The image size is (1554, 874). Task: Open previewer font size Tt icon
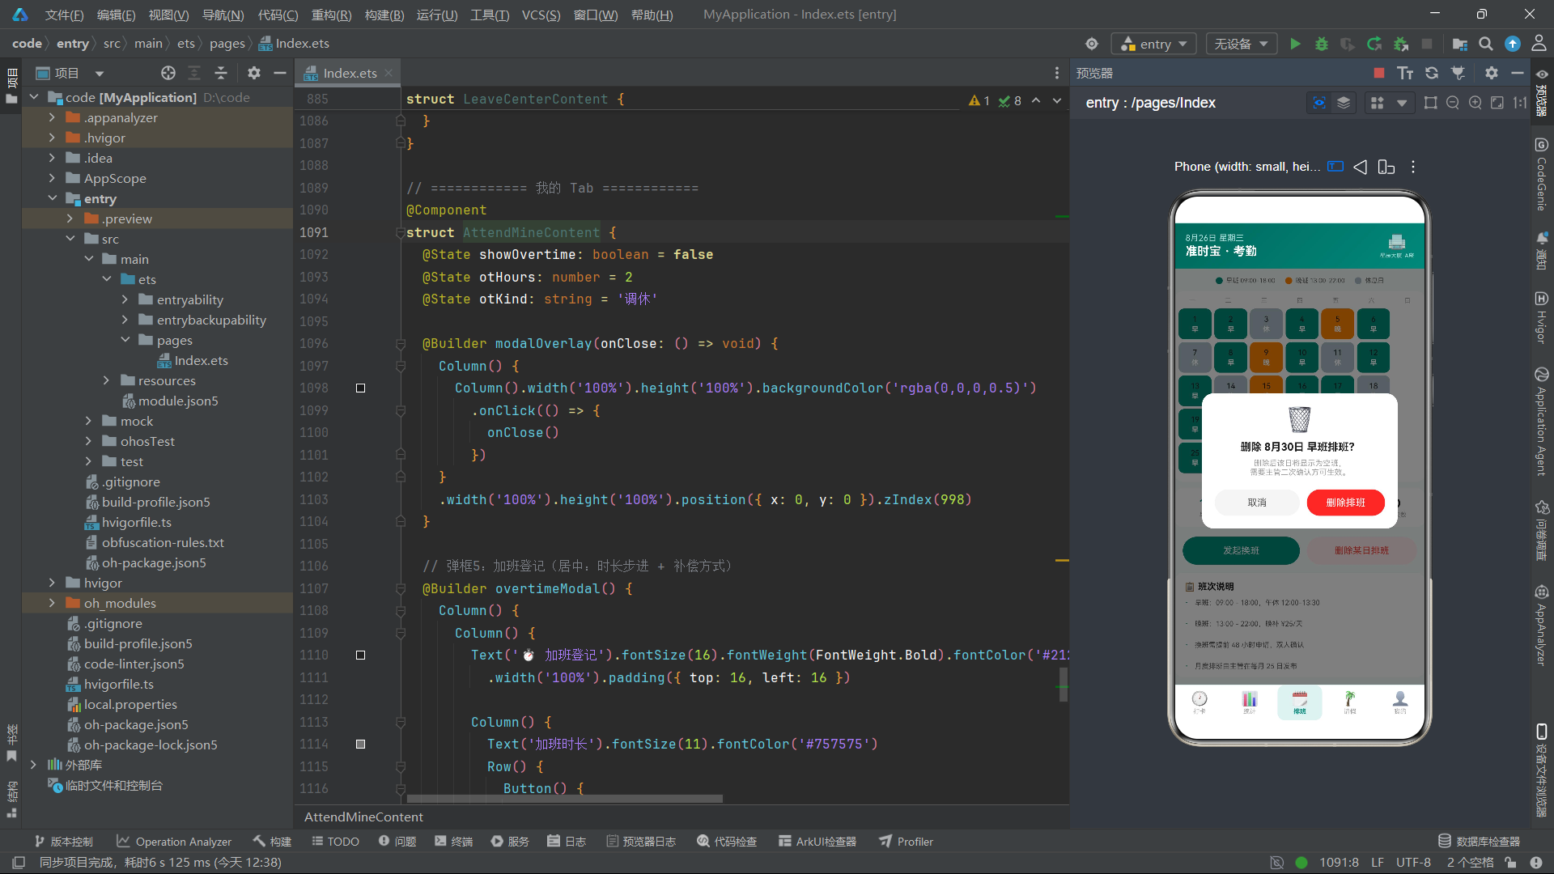pyautogui.click(x=1405, y=73)
